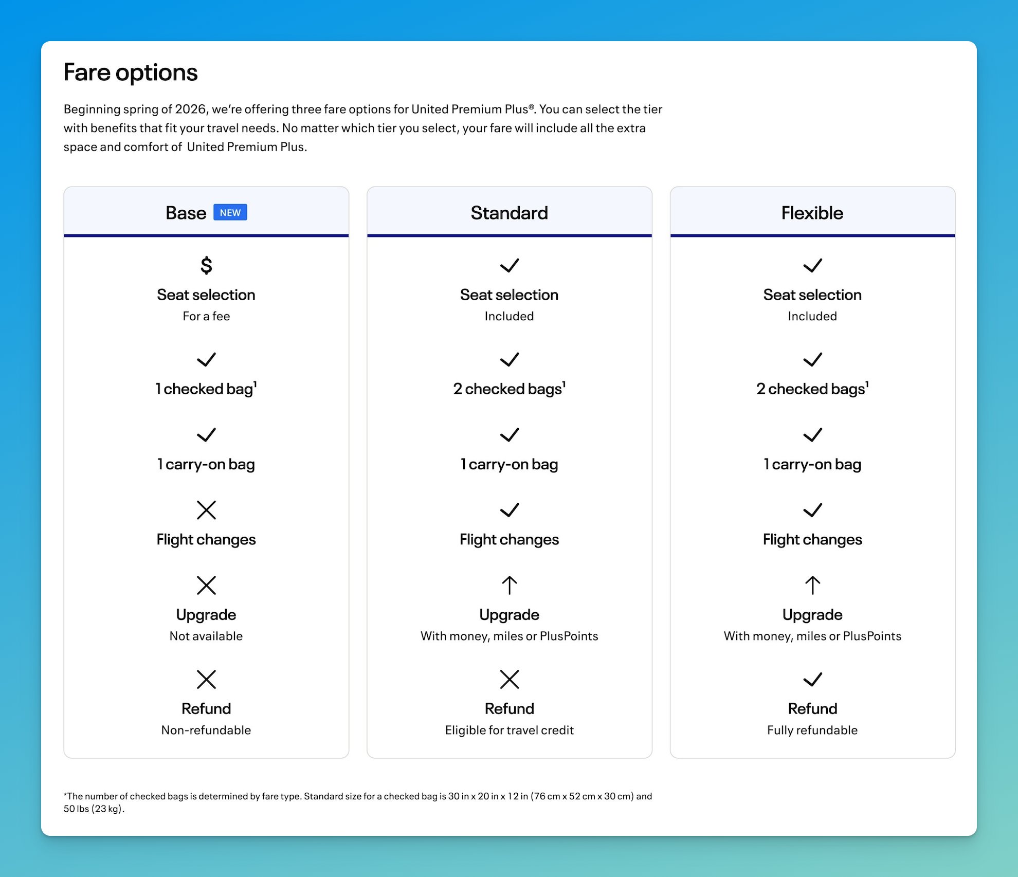
Task: Click "Fully refundable" under Flexible Refund
Action: pos(812,730)
